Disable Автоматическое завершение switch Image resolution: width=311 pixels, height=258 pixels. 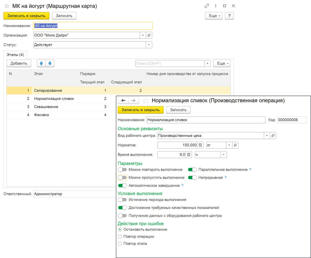tap(123, 186)
